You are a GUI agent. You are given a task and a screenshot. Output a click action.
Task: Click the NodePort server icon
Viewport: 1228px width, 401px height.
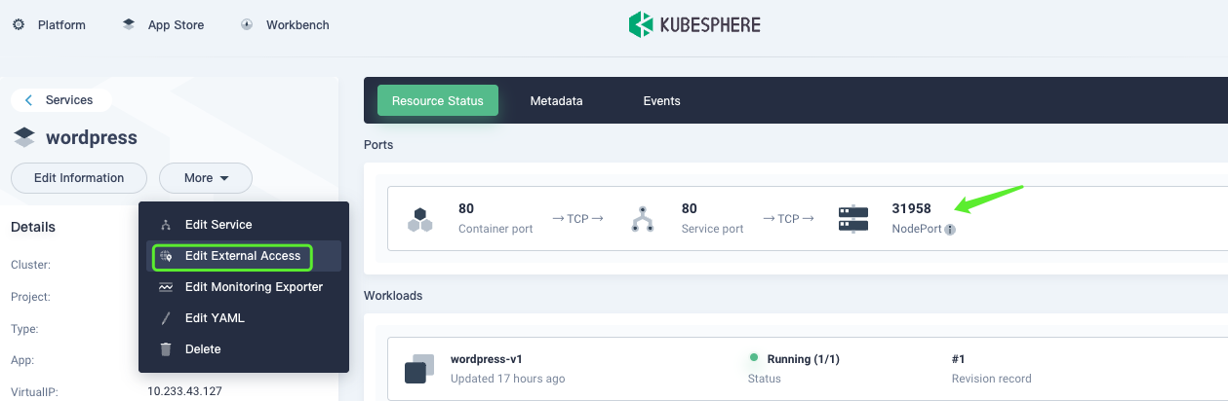853,219
